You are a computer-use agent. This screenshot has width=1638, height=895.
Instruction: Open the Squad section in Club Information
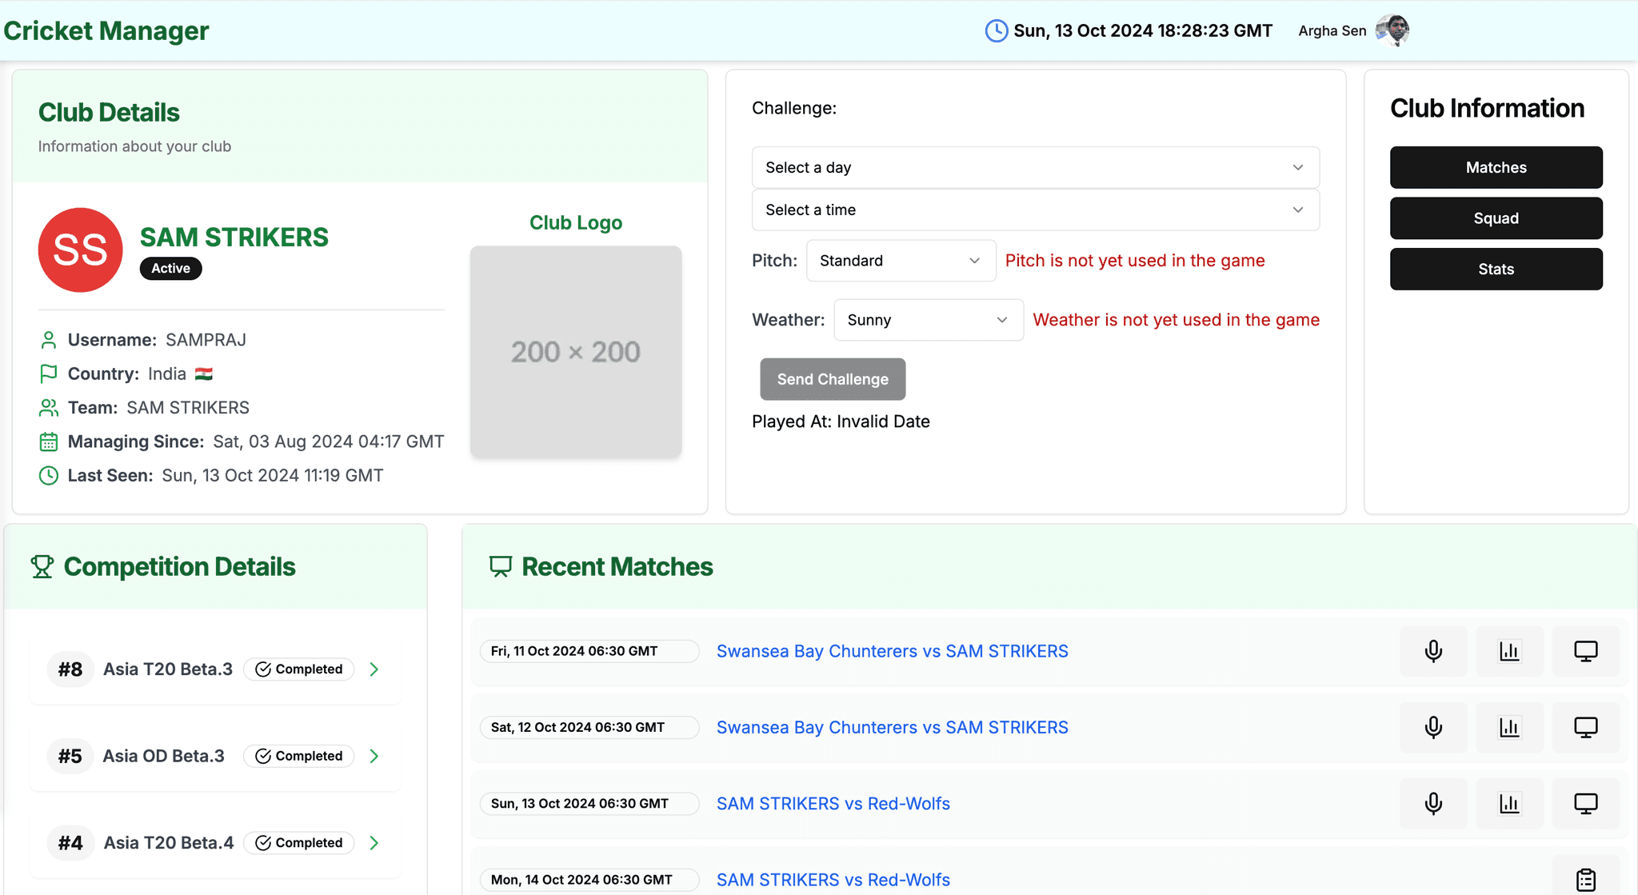(x=1496, y=218)
